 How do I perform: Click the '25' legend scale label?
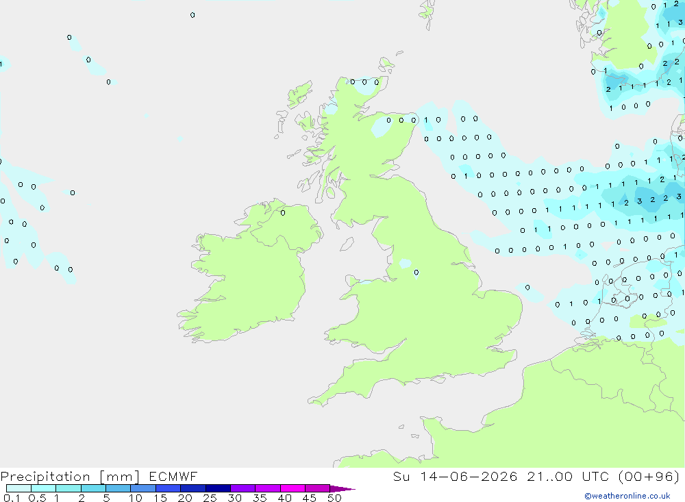(210, 498)
